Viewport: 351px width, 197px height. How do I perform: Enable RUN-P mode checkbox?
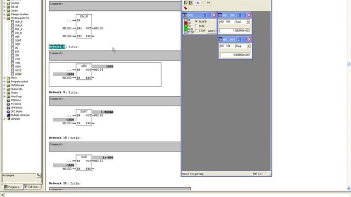pos(196,21)
